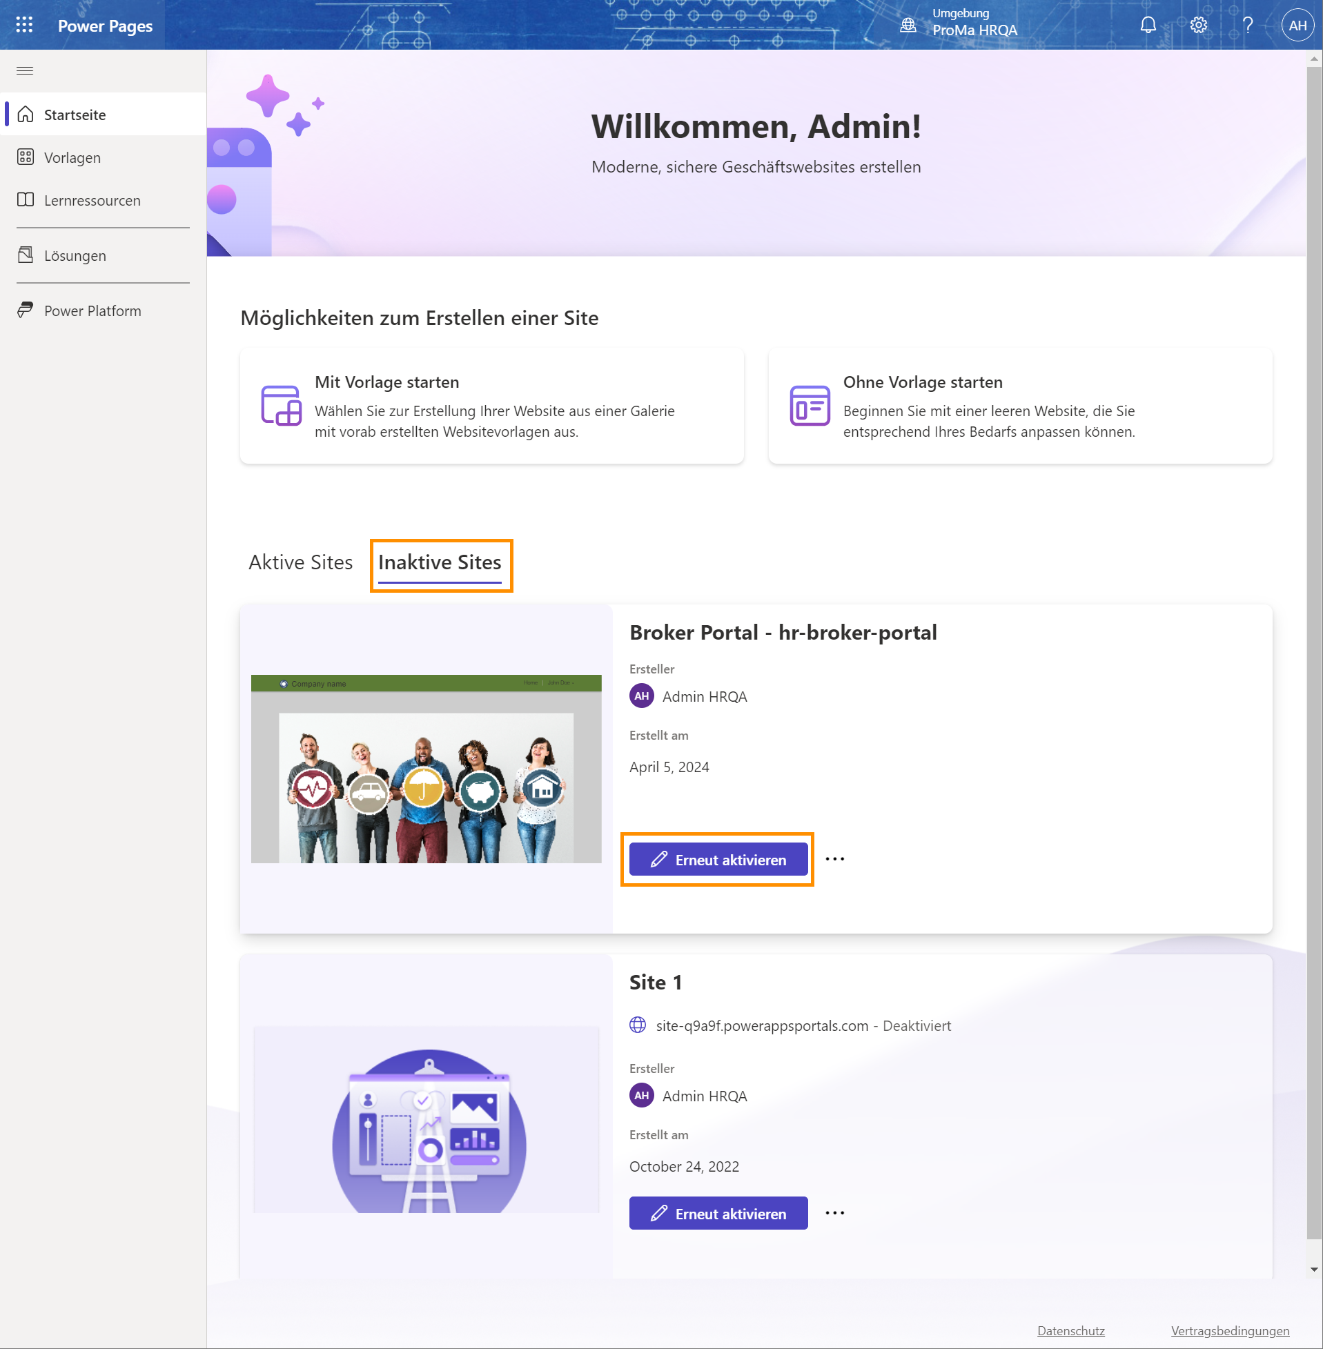Click Erneut aktivieren for Broker Portal

[x=718, y=859]
